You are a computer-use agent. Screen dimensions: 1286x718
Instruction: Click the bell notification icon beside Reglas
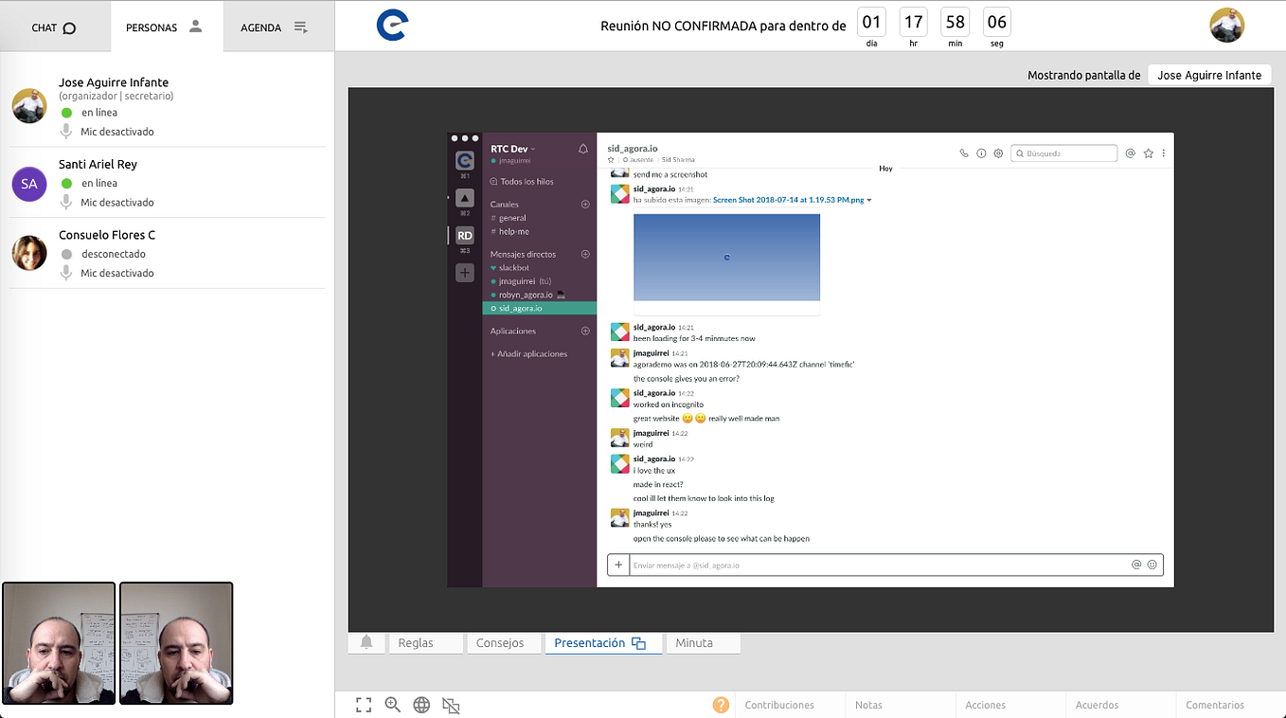pyautogui.click(x=366, y=642)
